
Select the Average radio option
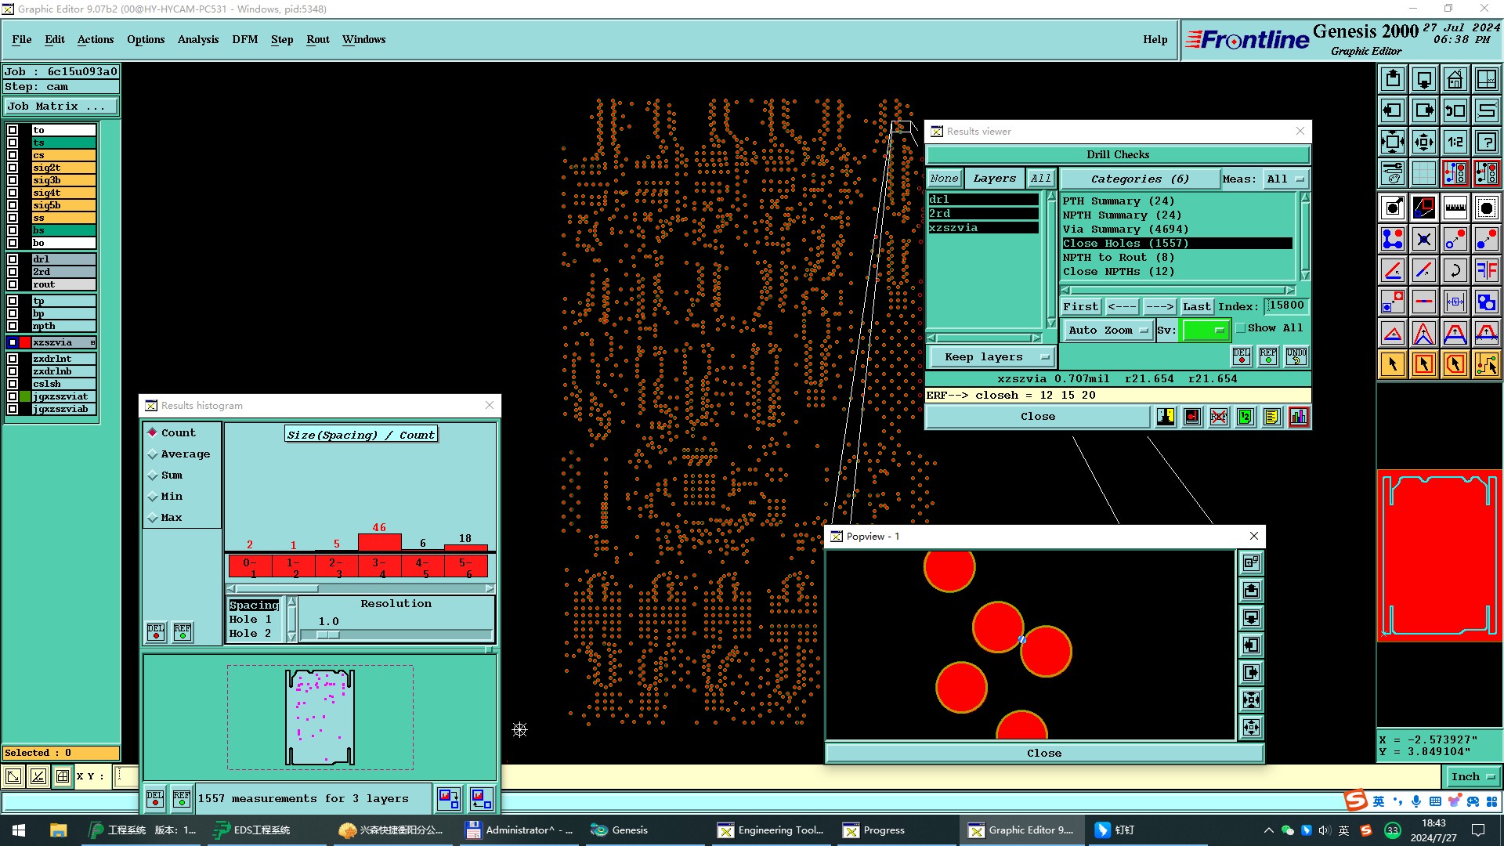(154, 454)
